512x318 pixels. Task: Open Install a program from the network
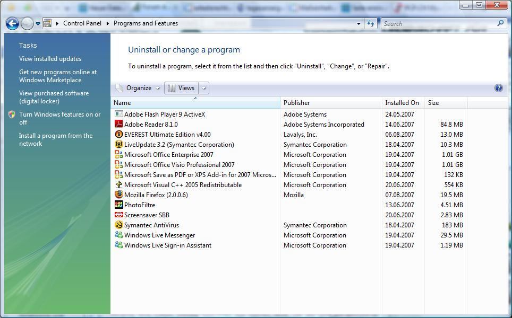coord(56,139)
